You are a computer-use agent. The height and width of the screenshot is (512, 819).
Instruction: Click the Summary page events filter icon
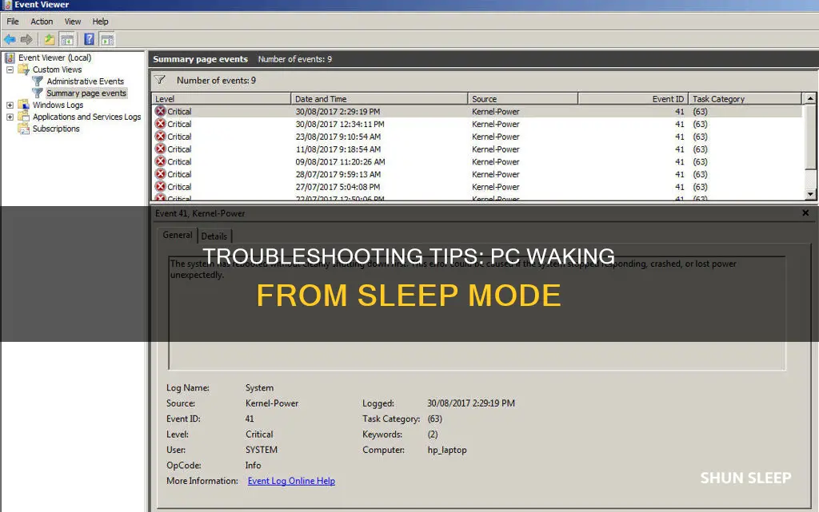38,93
